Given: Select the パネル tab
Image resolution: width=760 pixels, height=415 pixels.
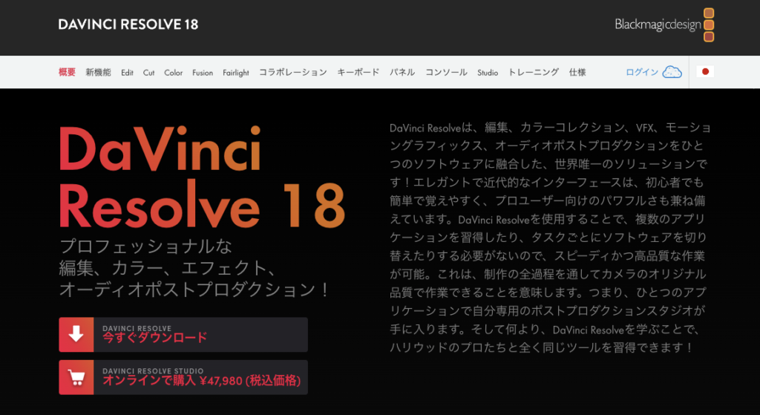Looking at the screenshot, I should [402, 72].
